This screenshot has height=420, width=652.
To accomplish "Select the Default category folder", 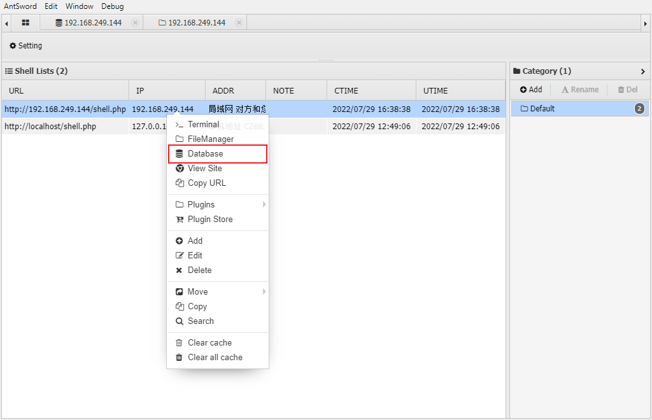I will click(579, 108).
